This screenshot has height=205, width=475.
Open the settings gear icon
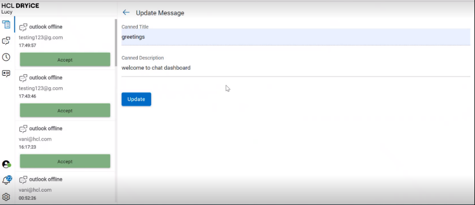[6, 197]
